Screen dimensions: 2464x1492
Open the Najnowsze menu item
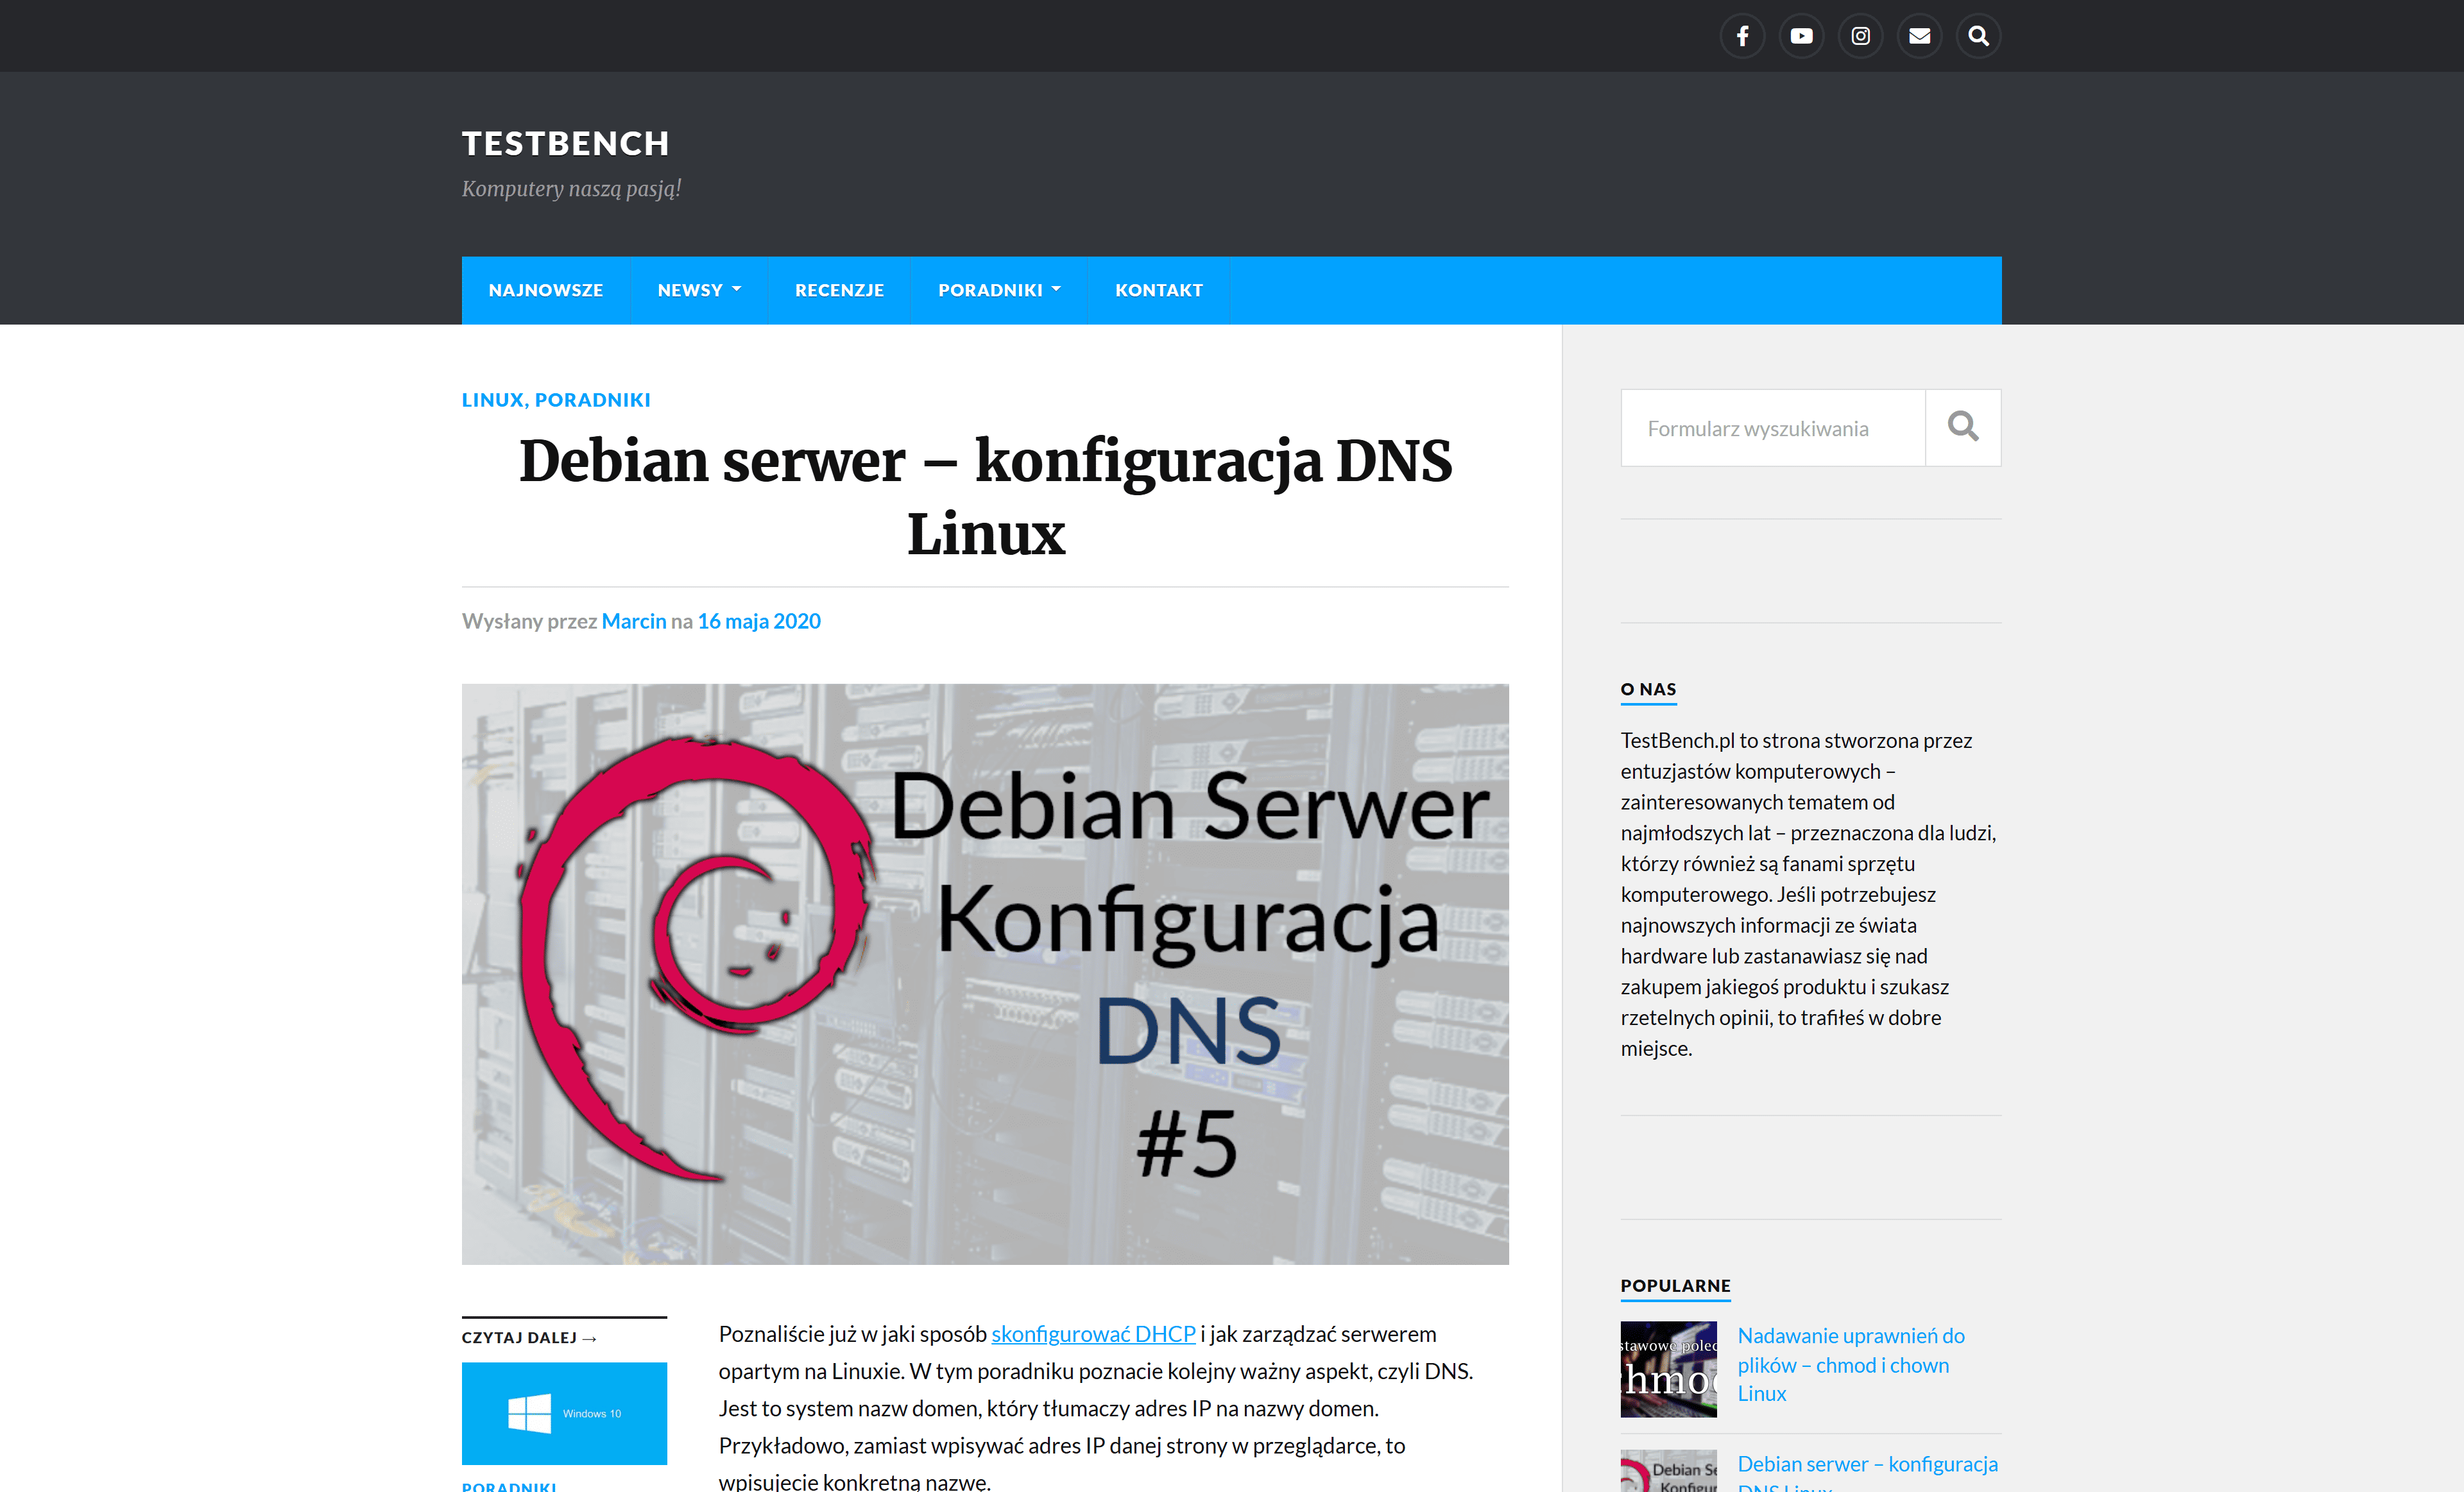[545, 290]
